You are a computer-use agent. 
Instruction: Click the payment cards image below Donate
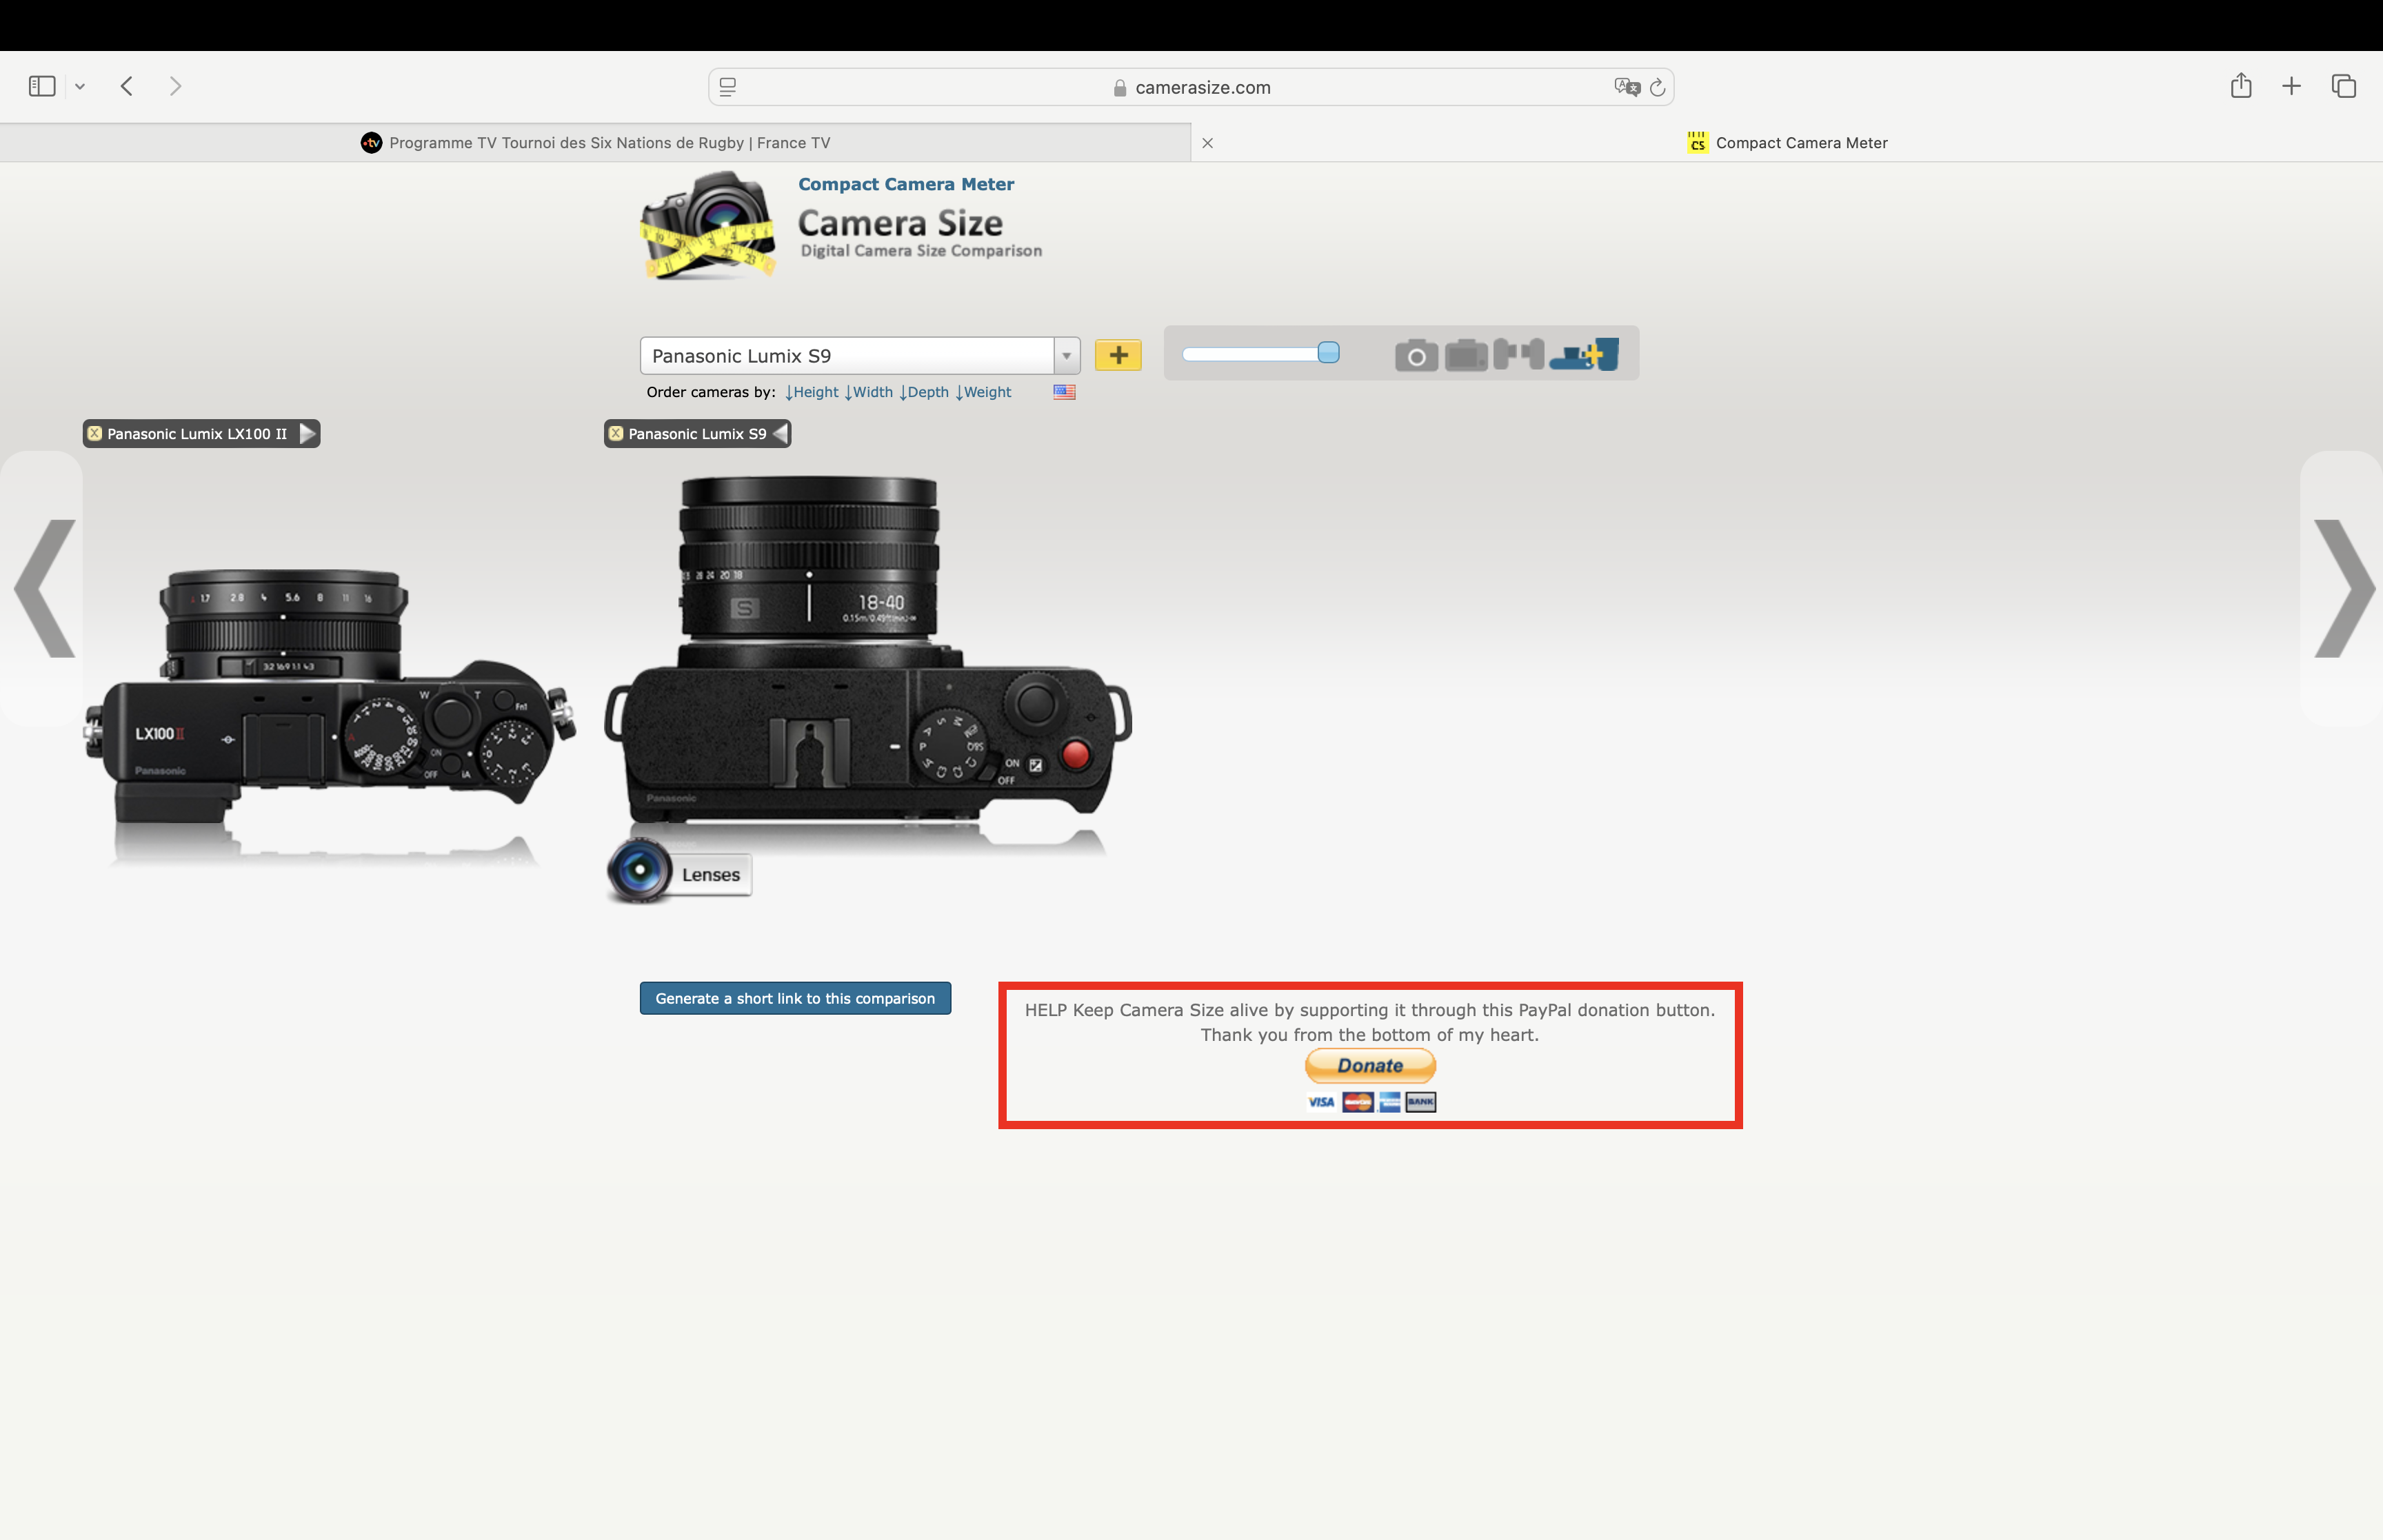click(x=1371, y=1102)
